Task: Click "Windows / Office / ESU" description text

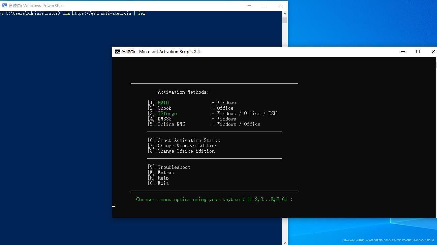Action: (x=247, y=113)
